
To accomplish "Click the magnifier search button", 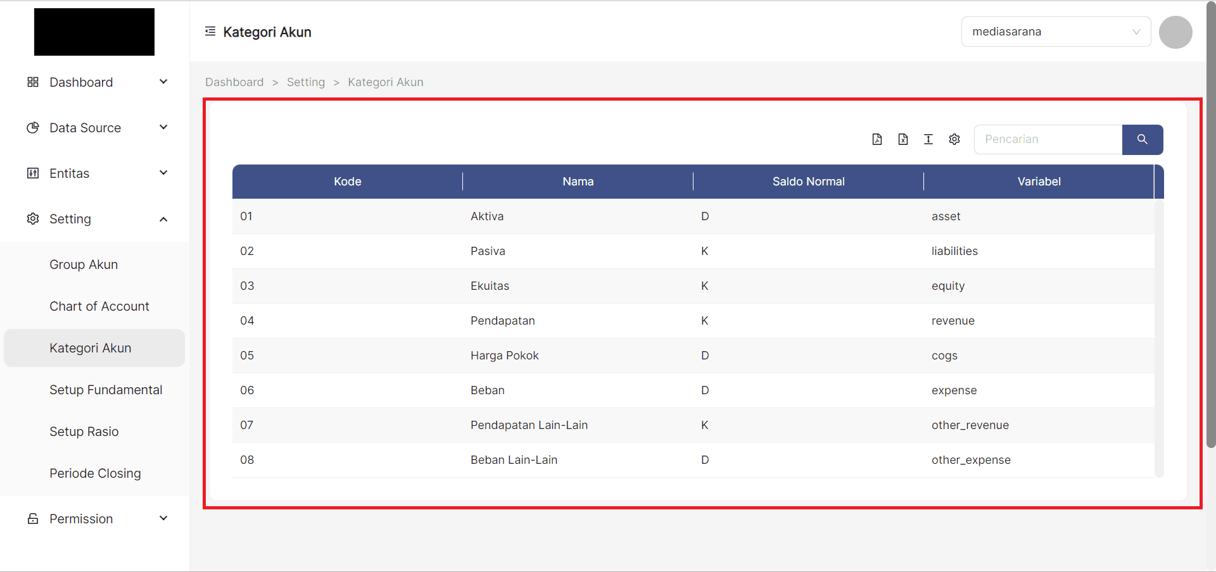I will pyautogui.click(x=1142, y=139).
